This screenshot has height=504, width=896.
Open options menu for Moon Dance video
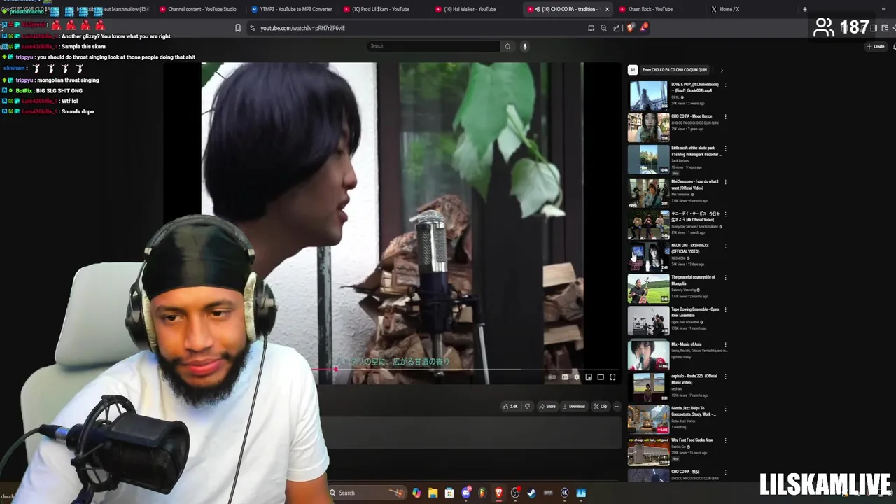pyautogui.click(x=725, y=117)
